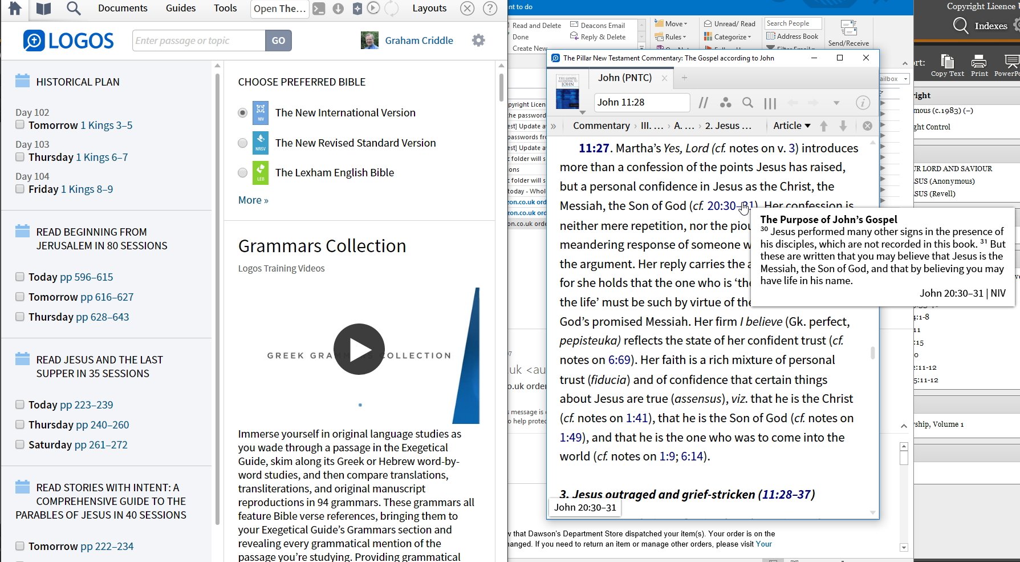The image size is (1020, 562).
Task: Click the GO button
Action: pos(279,41)
